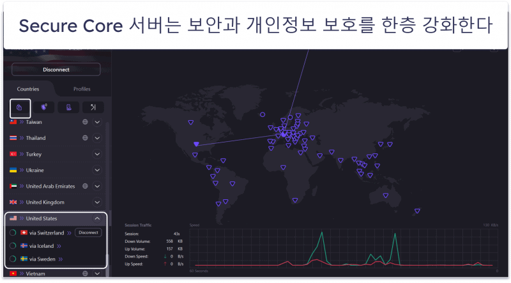Click the Vietnam flag icon

(13, 273)
